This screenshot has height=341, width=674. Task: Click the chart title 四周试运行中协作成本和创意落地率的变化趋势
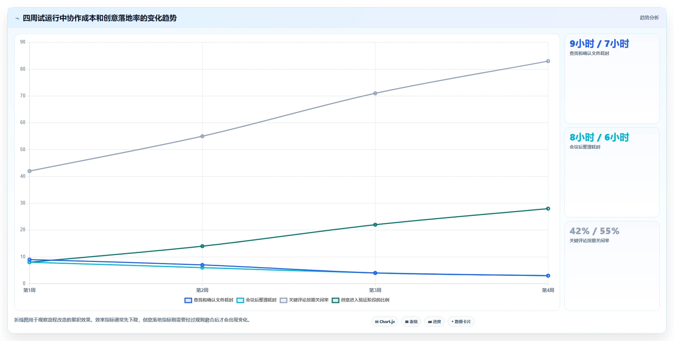click(x=100, y=18)
